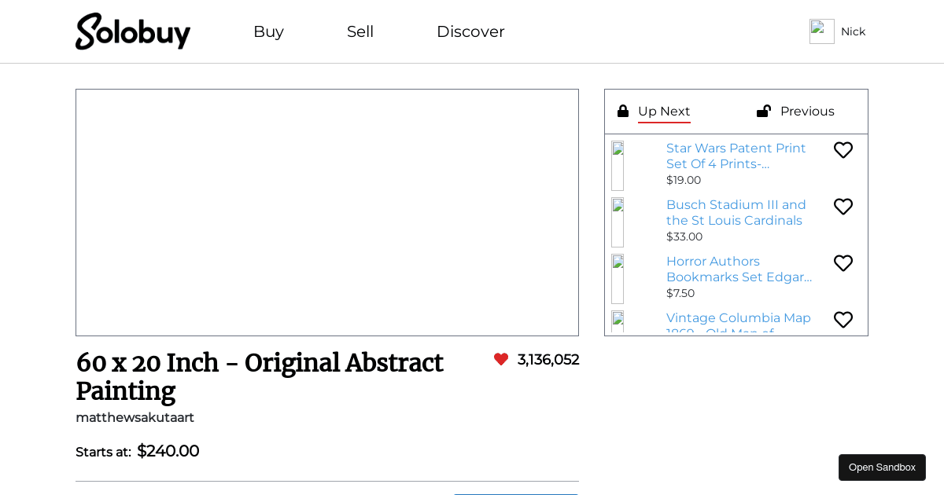Viewport: 944px width, 495px height.
Task: Open Star Wars Patent Print thumbnail
Action: coord(618,166)
